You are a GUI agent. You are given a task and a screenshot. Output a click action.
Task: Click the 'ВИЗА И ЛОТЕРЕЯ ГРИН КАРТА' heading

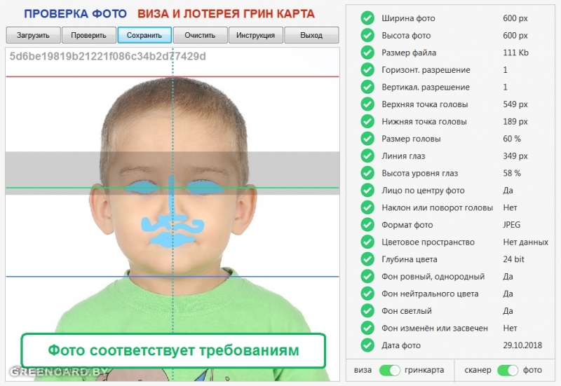226,14
